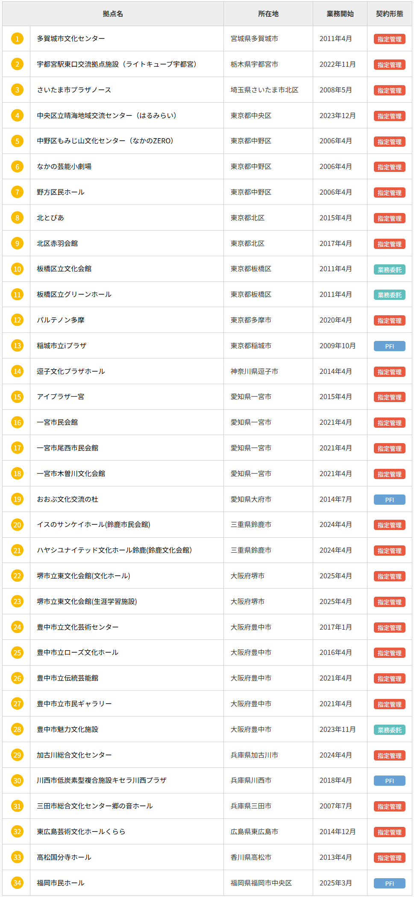Click 川西市低炭素型複合施設キセラ川西プラザ name
Image resolution: width=414 pixels, height=897 pixels.
pyautogui.click(x=102, y=780)
